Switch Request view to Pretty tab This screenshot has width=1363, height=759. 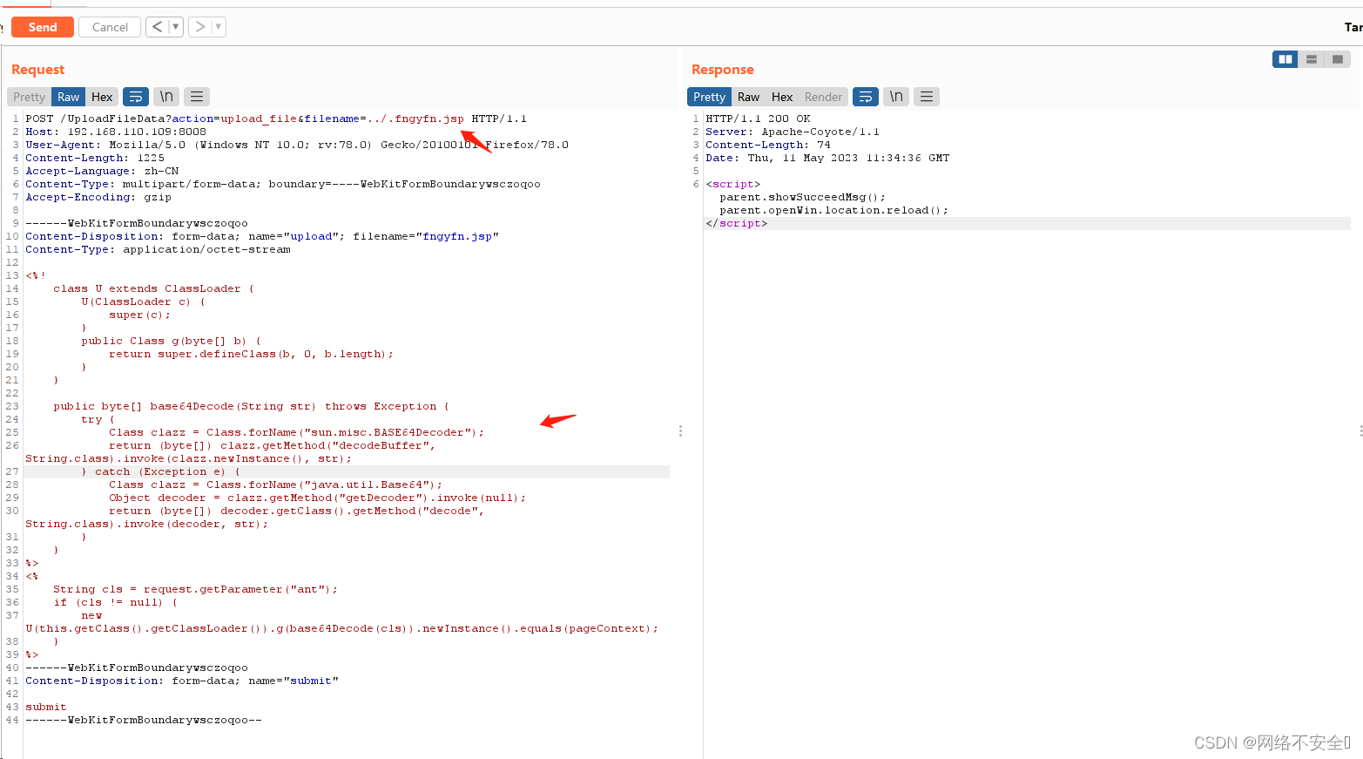tap(29, 97)
